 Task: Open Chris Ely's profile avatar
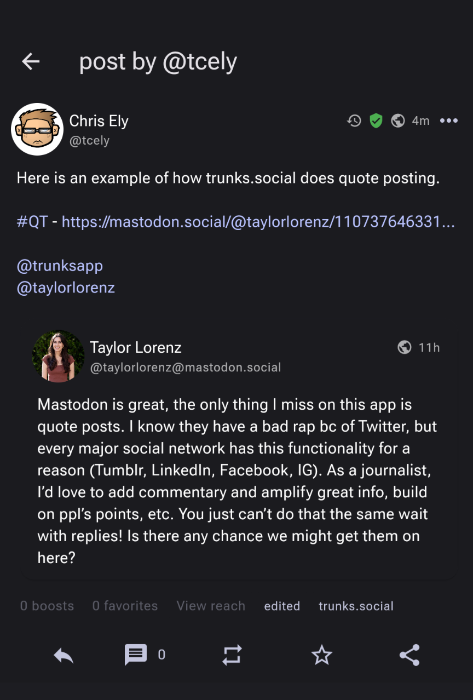(37, 129)
